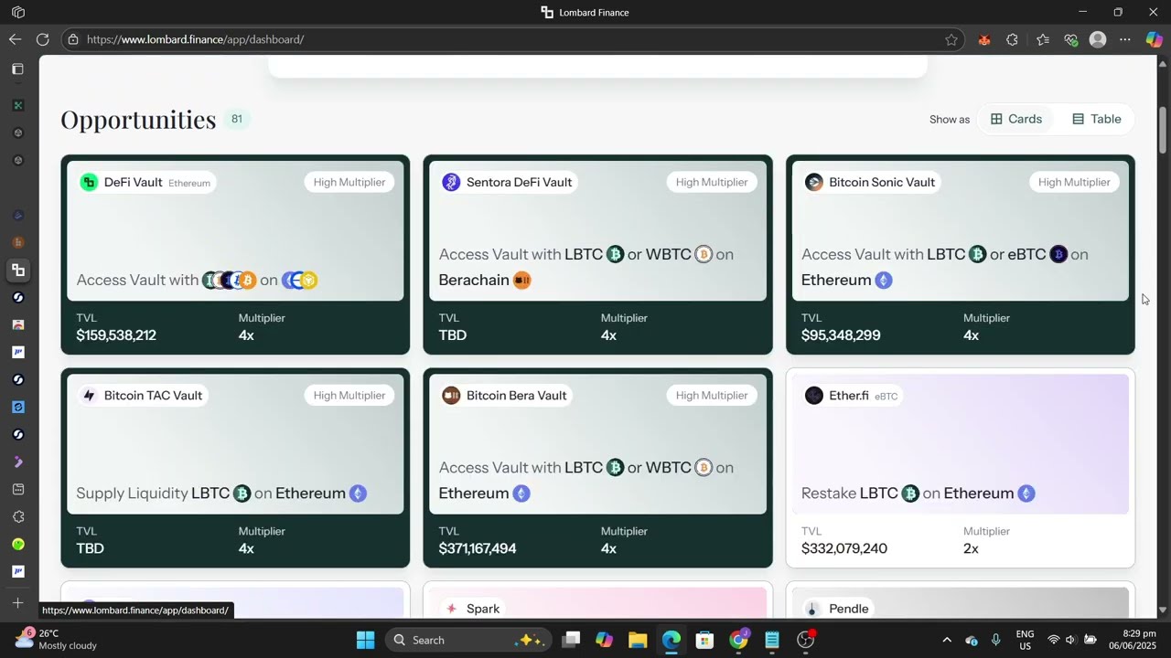
Task: Open the DeFi Vault card
Action: coord(235,254)
